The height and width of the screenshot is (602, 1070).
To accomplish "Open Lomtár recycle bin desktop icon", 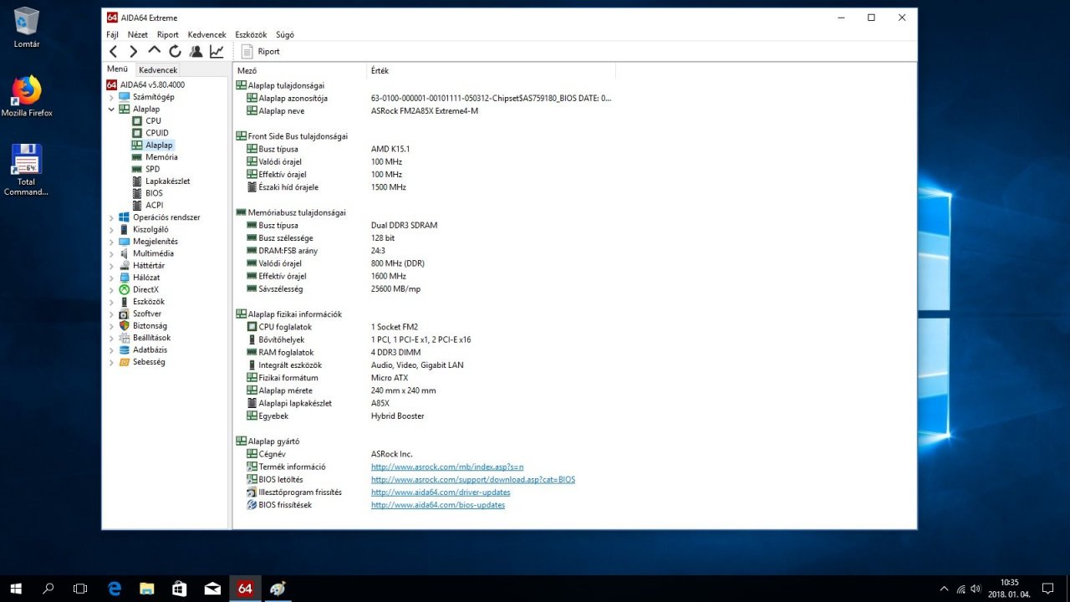I will (27, 28).
